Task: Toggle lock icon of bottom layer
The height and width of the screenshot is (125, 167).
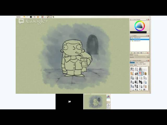Action: pos(133,41)
